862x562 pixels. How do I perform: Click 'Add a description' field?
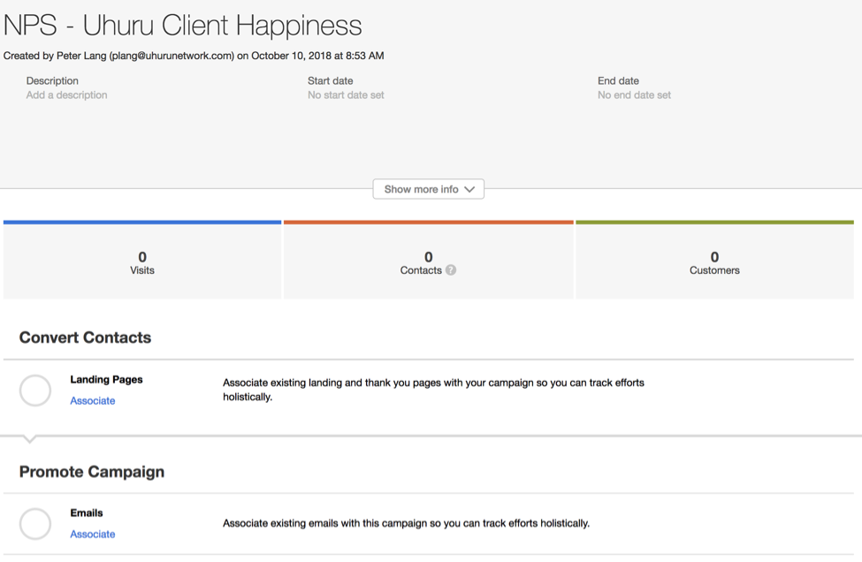(x=66, y=95)
